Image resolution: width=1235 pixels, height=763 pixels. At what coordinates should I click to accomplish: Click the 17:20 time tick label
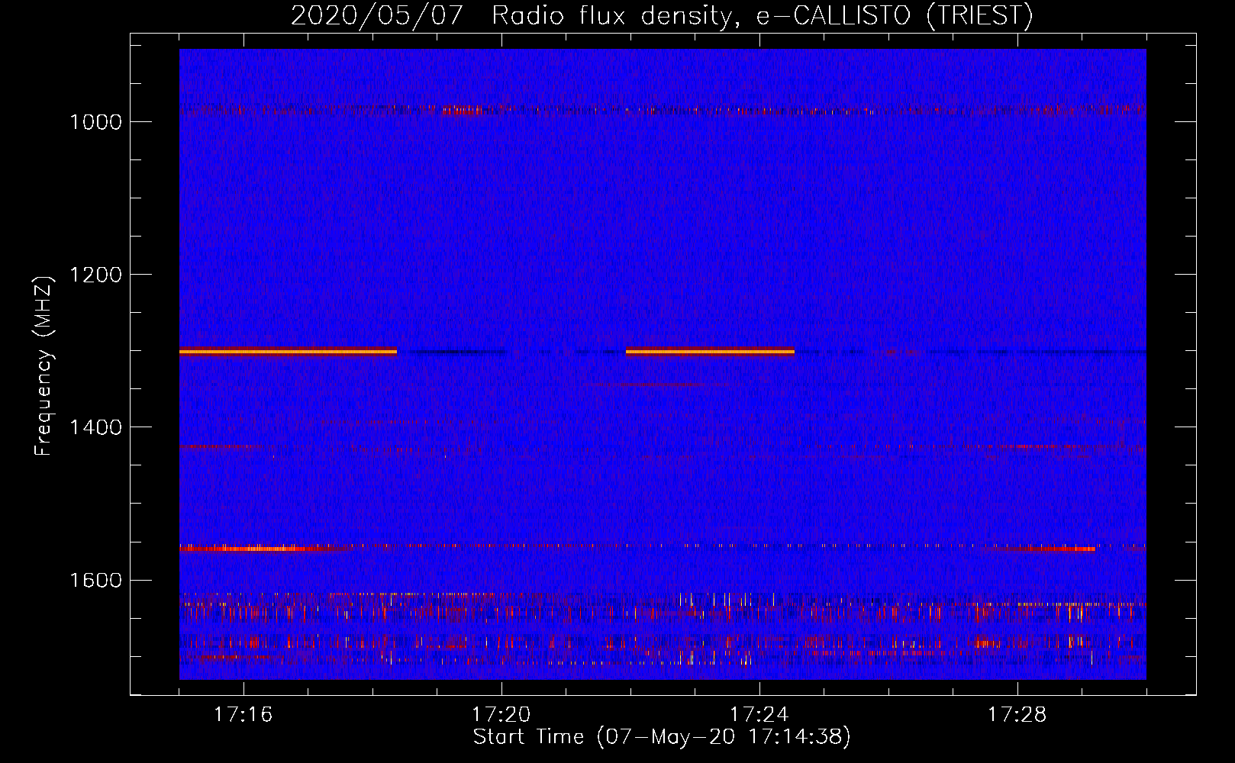click(501, 715)
